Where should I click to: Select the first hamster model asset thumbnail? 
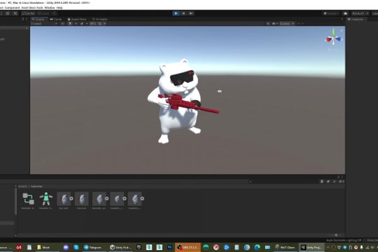(x=64, y=198)
